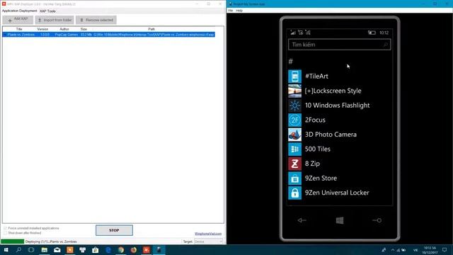Click the Tìm kiếm search field on phone

340,45
